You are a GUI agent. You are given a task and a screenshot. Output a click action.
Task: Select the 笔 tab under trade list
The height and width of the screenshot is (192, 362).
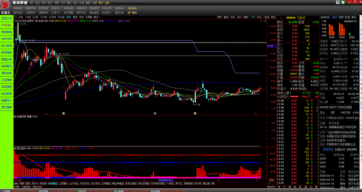pos(279,187)
